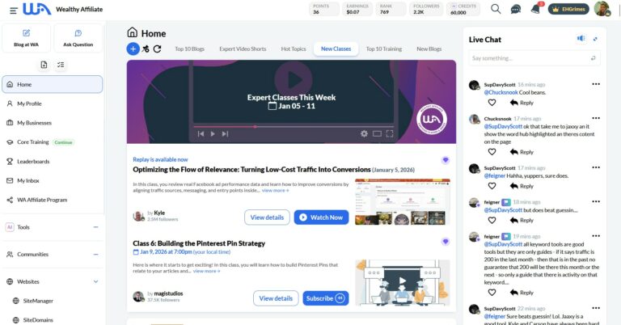The height and width of the screenshot is (325, 621).
Task: Click the blue plus create button
Action: point(133,49)
